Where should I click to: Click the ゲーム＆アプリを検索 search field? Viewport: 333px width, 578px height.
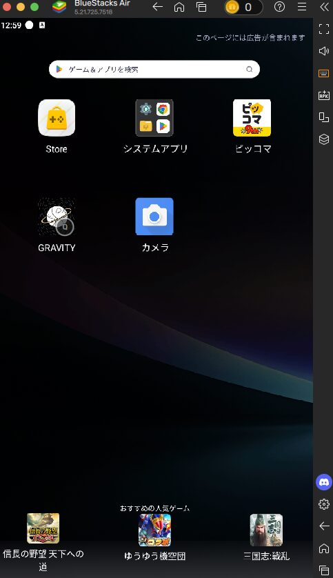point(154,69)
